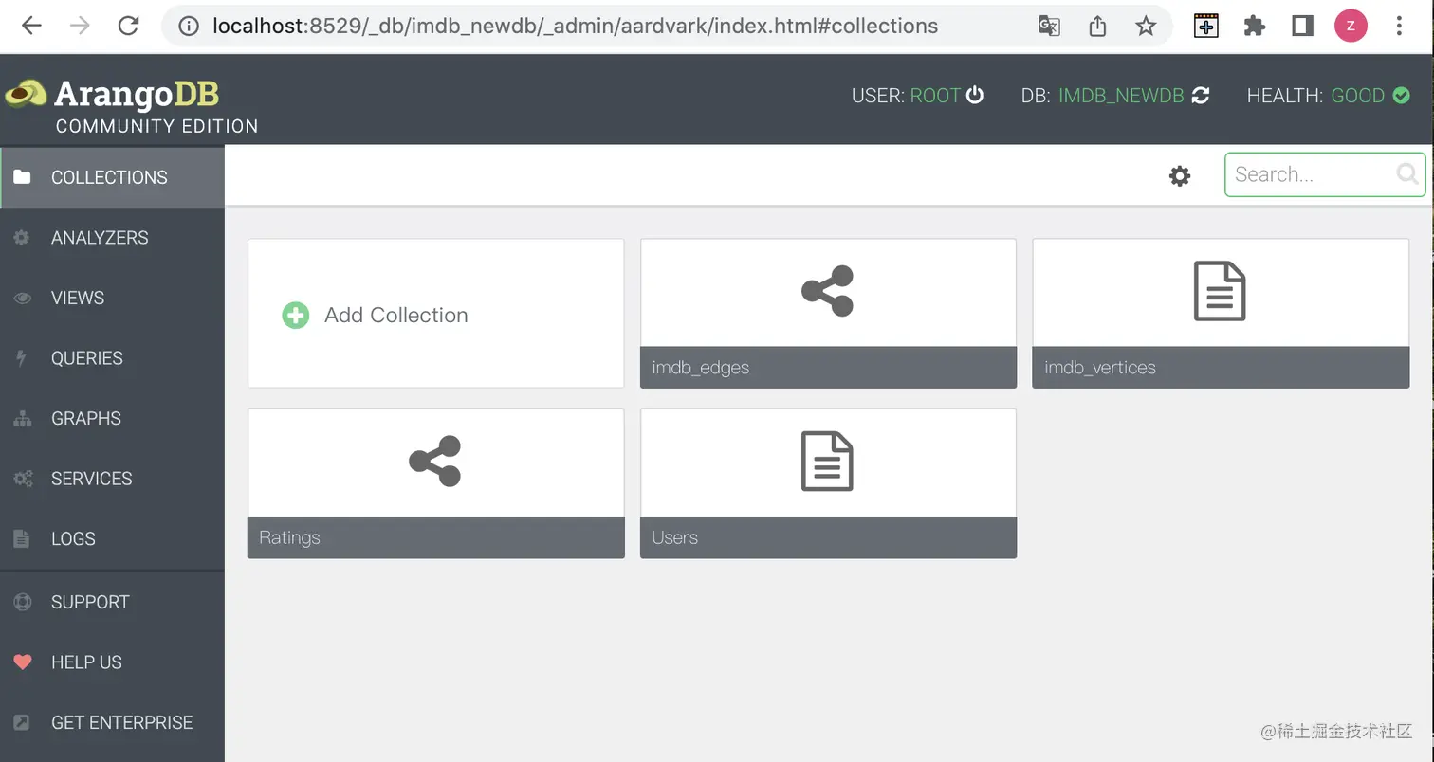Click the browser address bar URL
The image size is (1434, 762).
pyautogui.click(x=575, y=26)
